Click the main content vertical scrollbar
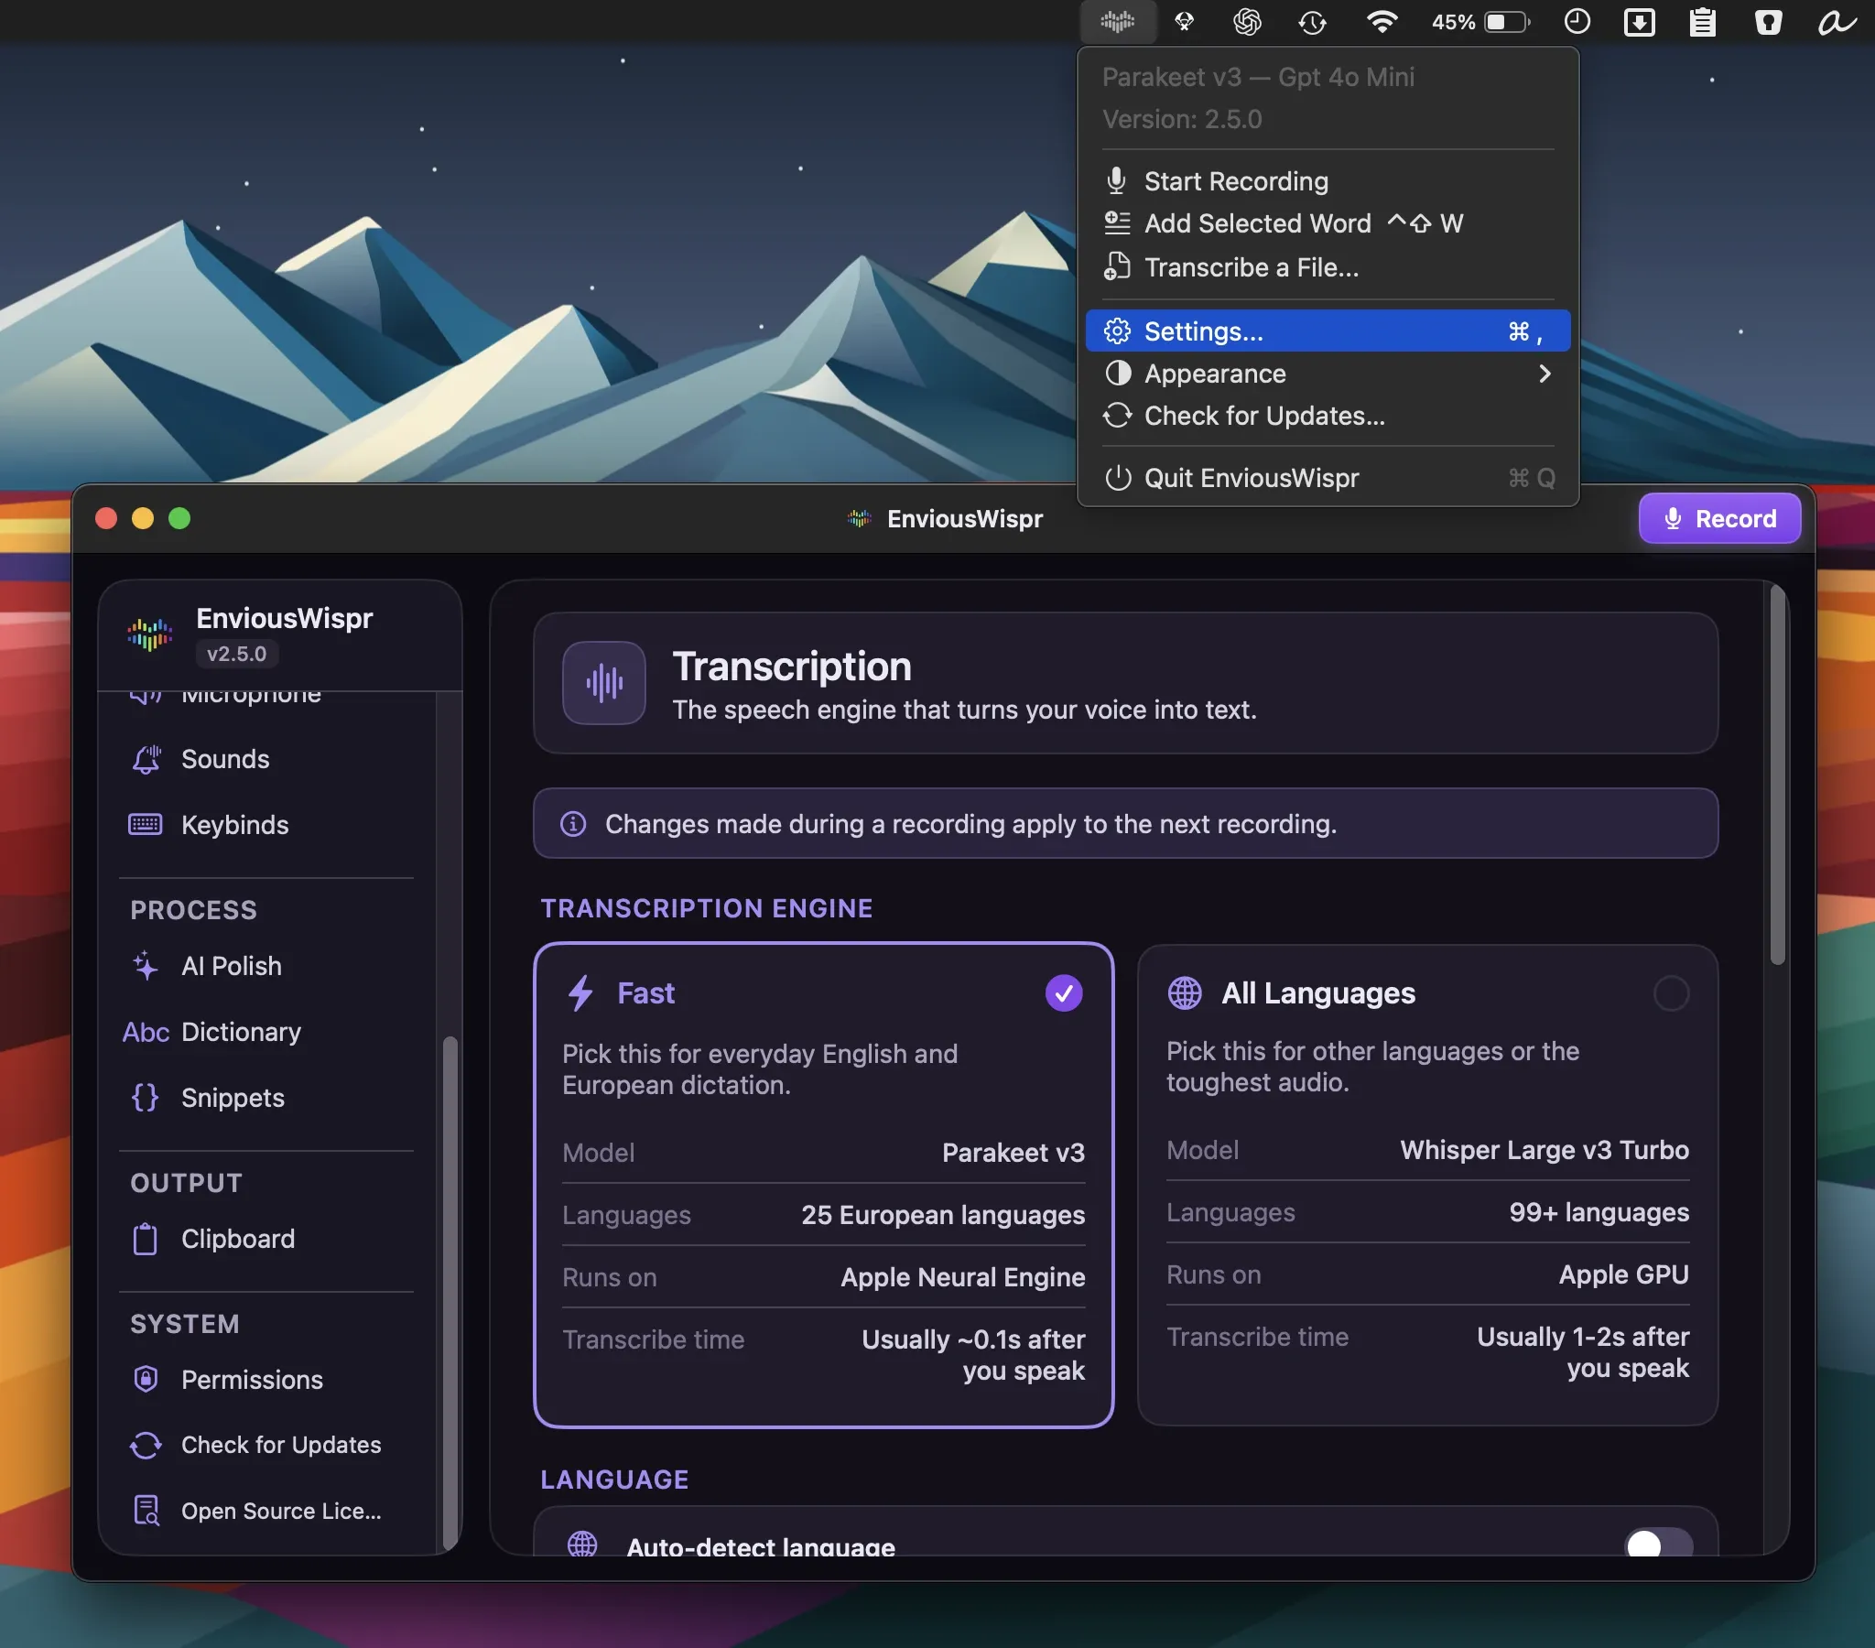The image size is (1875, 1648). coord(1777,774)
